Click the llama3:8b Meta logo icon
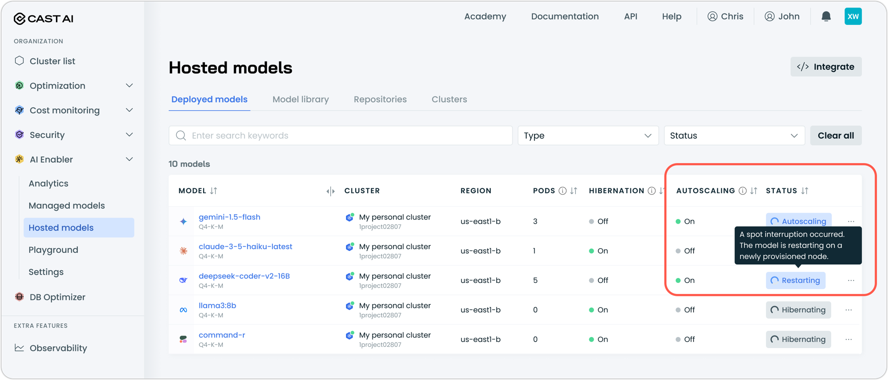The width and height of the screenshot is (888, 380). click(x=184, y=310)
